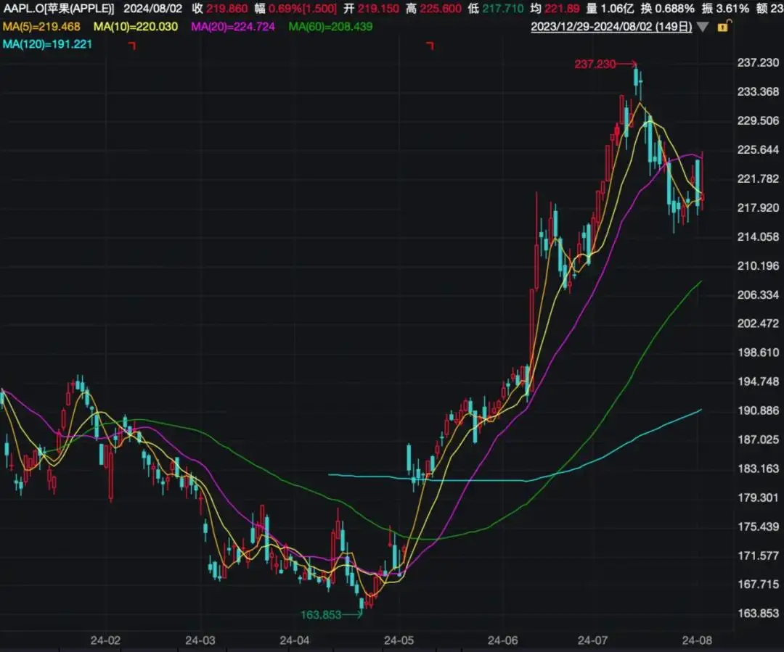This screenshot has width=784, height=652.
Task: Click the left red corner marker
Action: 132,46
